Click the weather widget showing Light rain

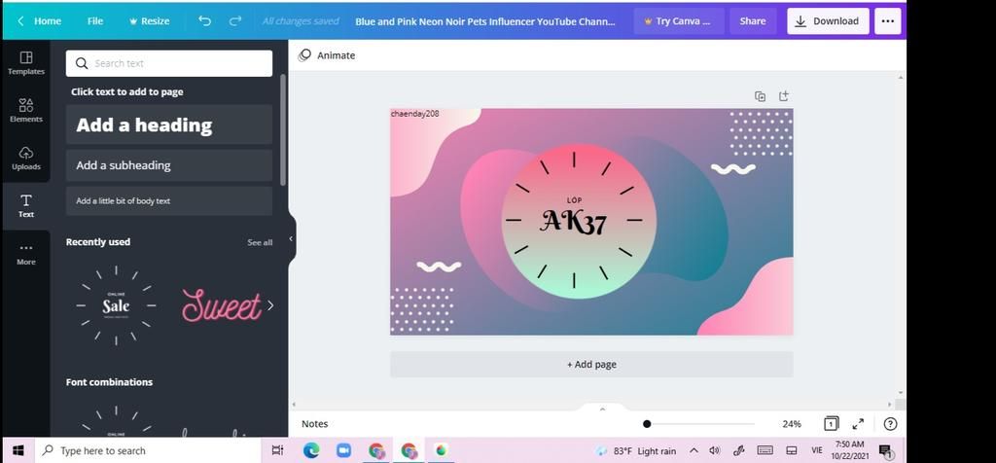(636, 451)
